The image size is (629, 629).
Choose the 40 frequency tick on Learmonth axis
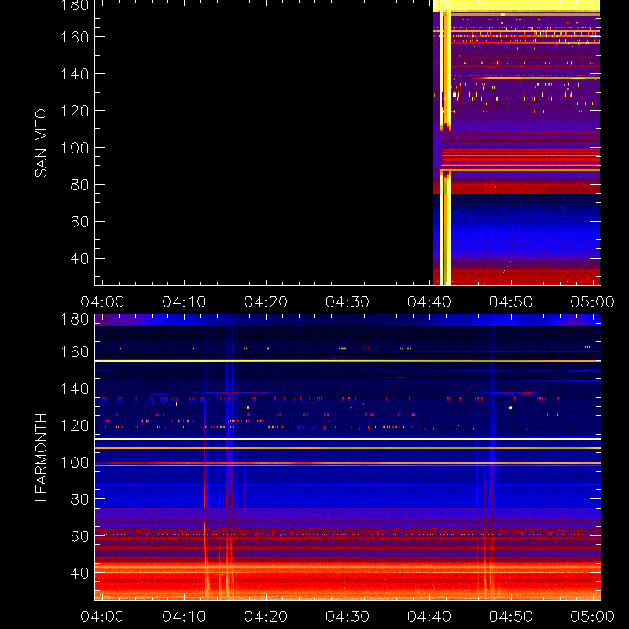80,573
